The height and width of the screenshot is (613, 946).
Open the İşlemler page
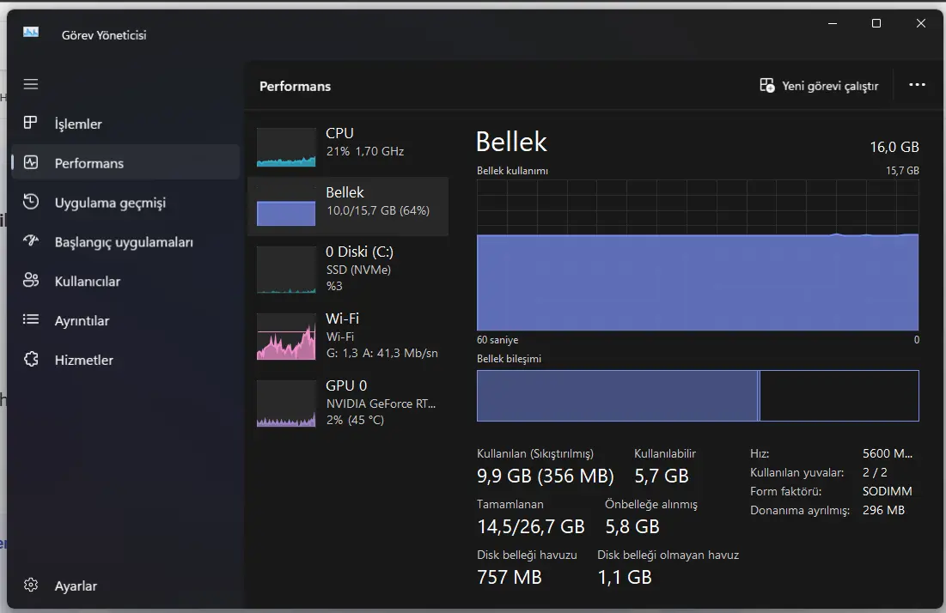tap(78, 124)
